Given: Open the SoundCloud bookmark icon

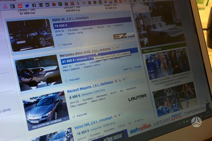Looking at the screenshot, I should [20, 6].
